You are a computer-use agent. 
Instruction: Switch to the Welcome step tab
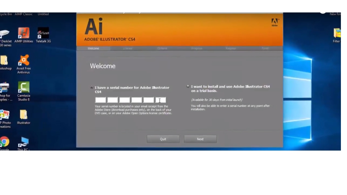click(93, 48)
